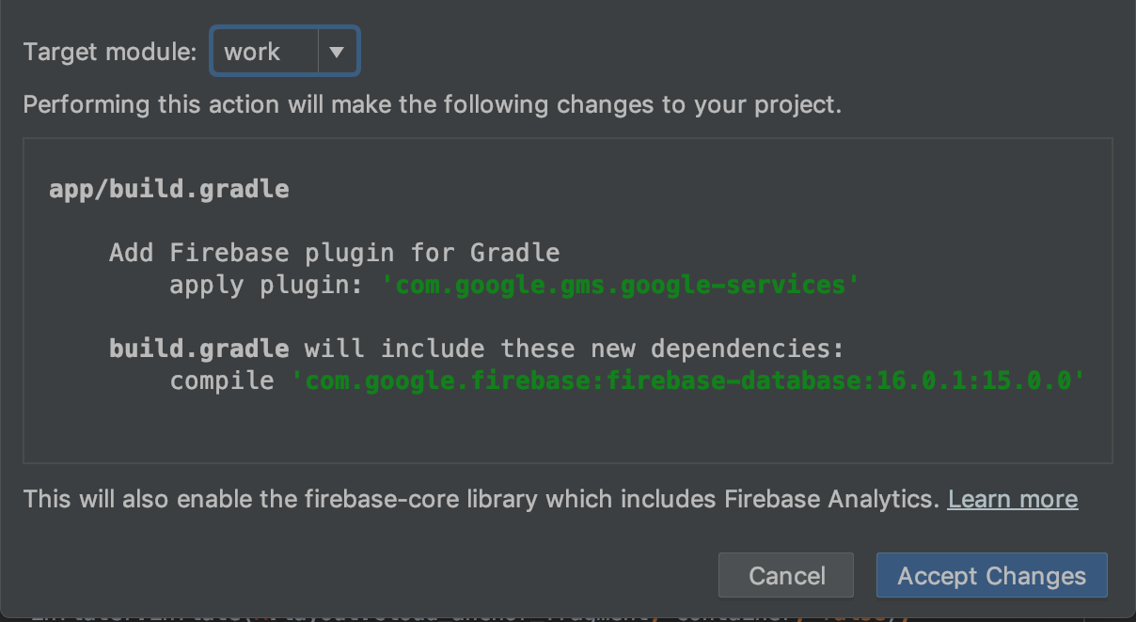
Task: Click the 'com.google.gms.google-services' plugin string
Action: click(620, 285)
